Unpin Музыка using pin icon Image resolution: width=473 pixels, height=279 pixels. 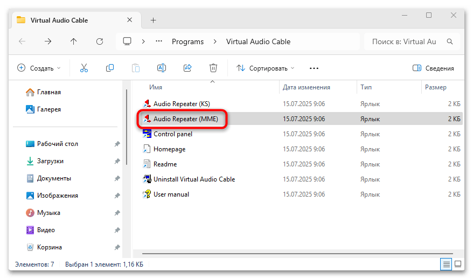117,213
